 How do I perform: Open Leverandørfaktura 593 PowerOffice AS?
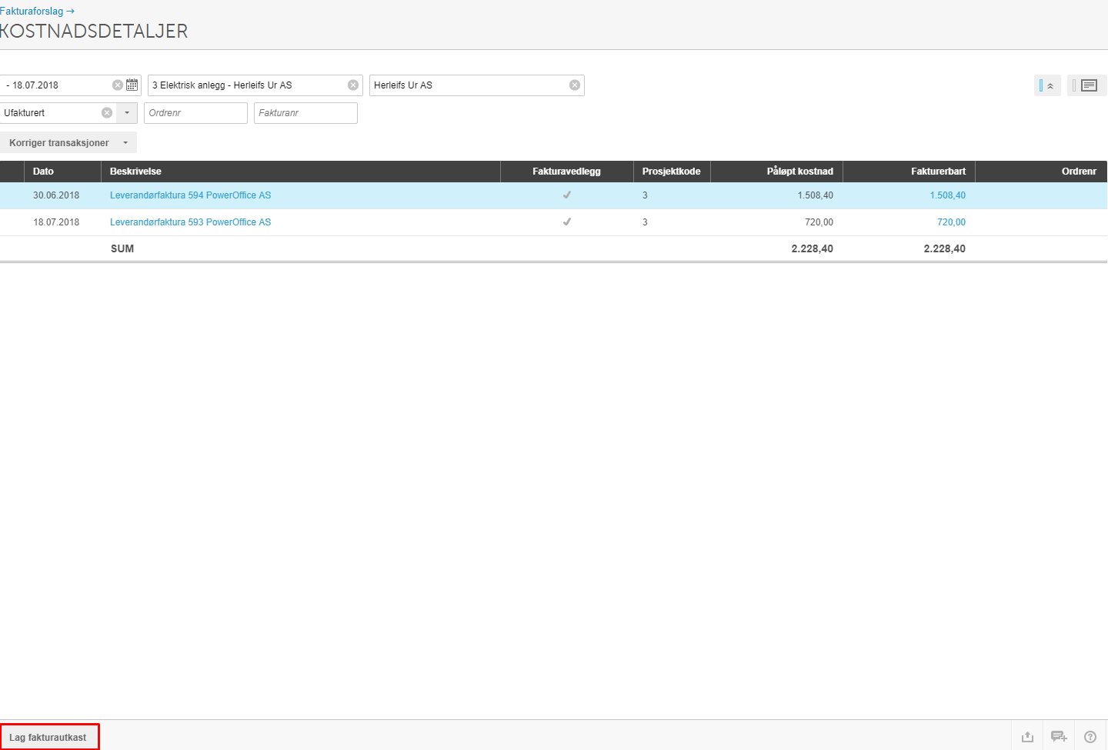190,222
